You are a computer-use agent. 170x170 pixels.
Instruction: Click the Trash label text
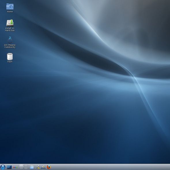[x=10, y=62]
